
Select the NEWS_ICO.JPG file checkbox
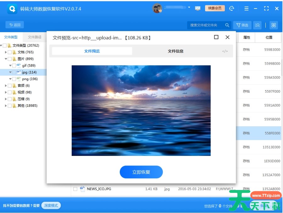click(x=75, y=189)
